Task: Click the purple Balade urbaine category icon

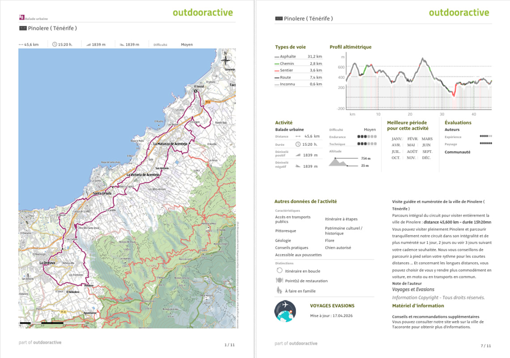Action: [x=22, y=17]
